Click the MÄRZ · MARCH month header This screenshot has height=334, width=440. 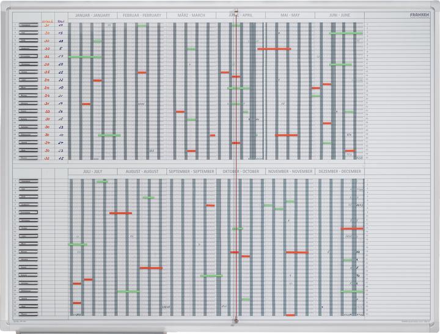(x=191, y=15)
